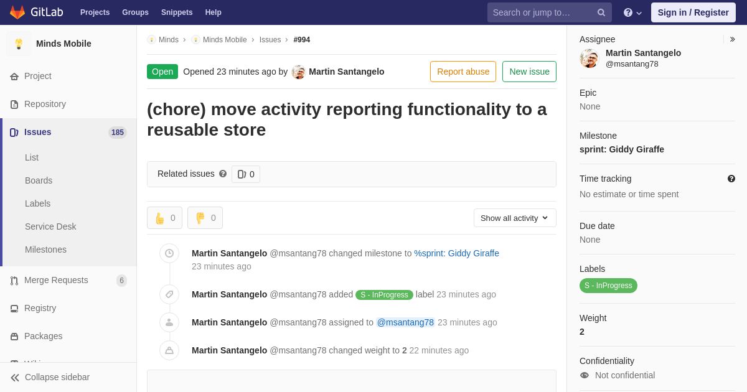Click the New issue button
Screen dimensions: 747x392
tap(529, 72)
